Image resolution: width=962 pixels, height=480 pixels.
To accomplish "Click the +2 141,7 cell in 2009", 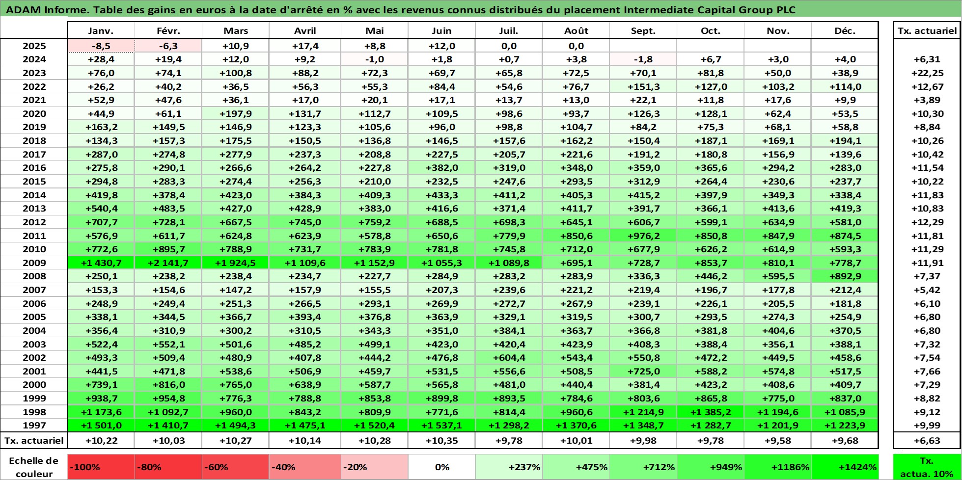I will click(x=168, y=263).
